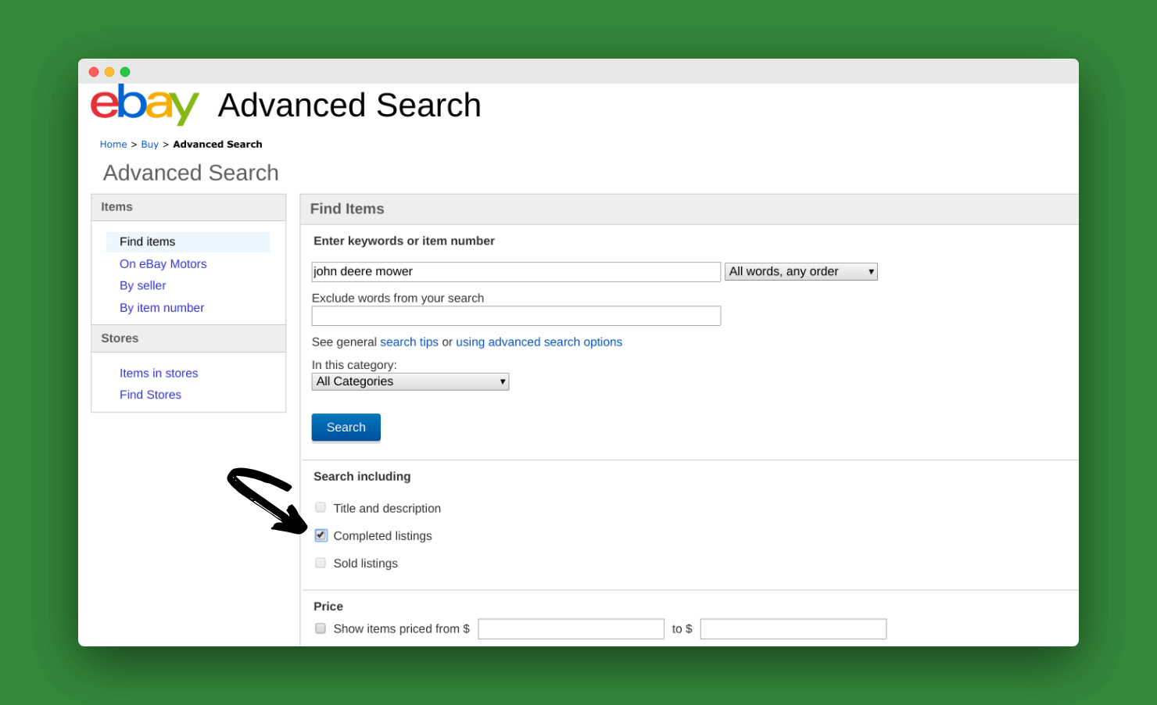
Task: Click the keywords field containing john deere mower
Action: click(x=516, y=272)
